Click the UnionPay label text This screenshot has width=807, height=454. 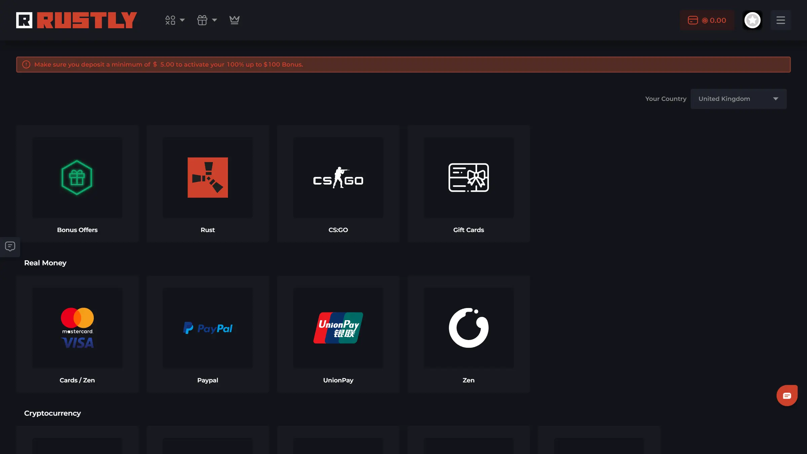338,380
